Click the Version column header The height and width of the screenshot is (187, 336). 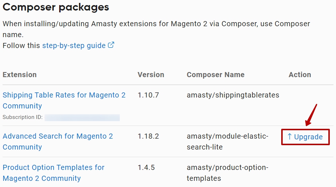[x=151, y=75]
